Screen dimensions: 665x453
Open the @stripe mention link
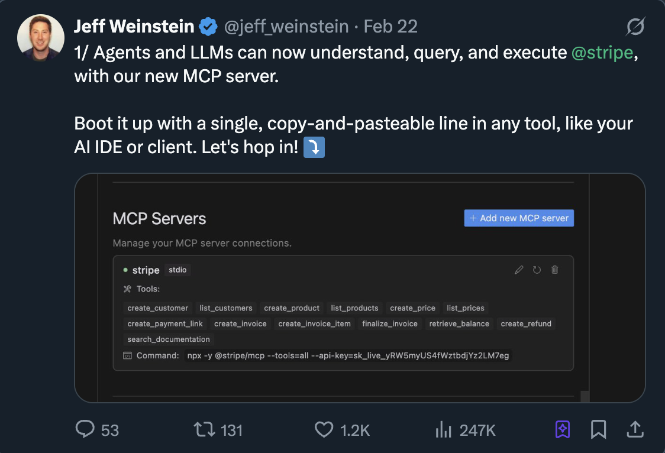click(x=602, y=52)
